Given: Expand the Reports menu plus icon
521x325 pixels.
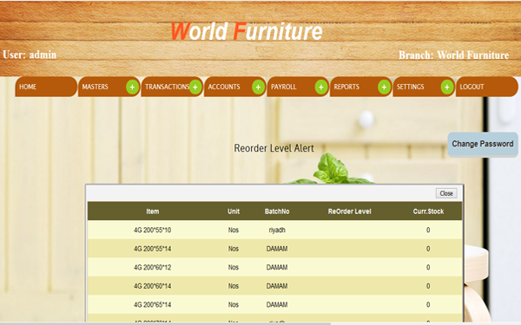Looking at the screenshot, I should click(x=384, y=88).
